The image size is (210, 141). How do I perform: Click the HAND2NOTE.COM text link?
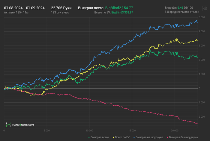[23, 125]
